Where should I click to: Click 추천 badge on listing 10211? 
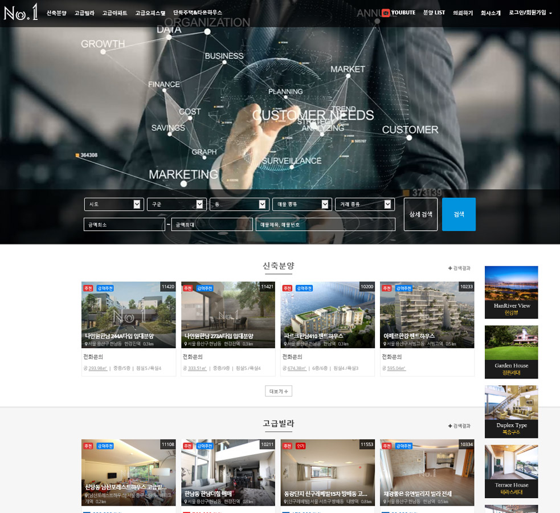pos(187,446)
